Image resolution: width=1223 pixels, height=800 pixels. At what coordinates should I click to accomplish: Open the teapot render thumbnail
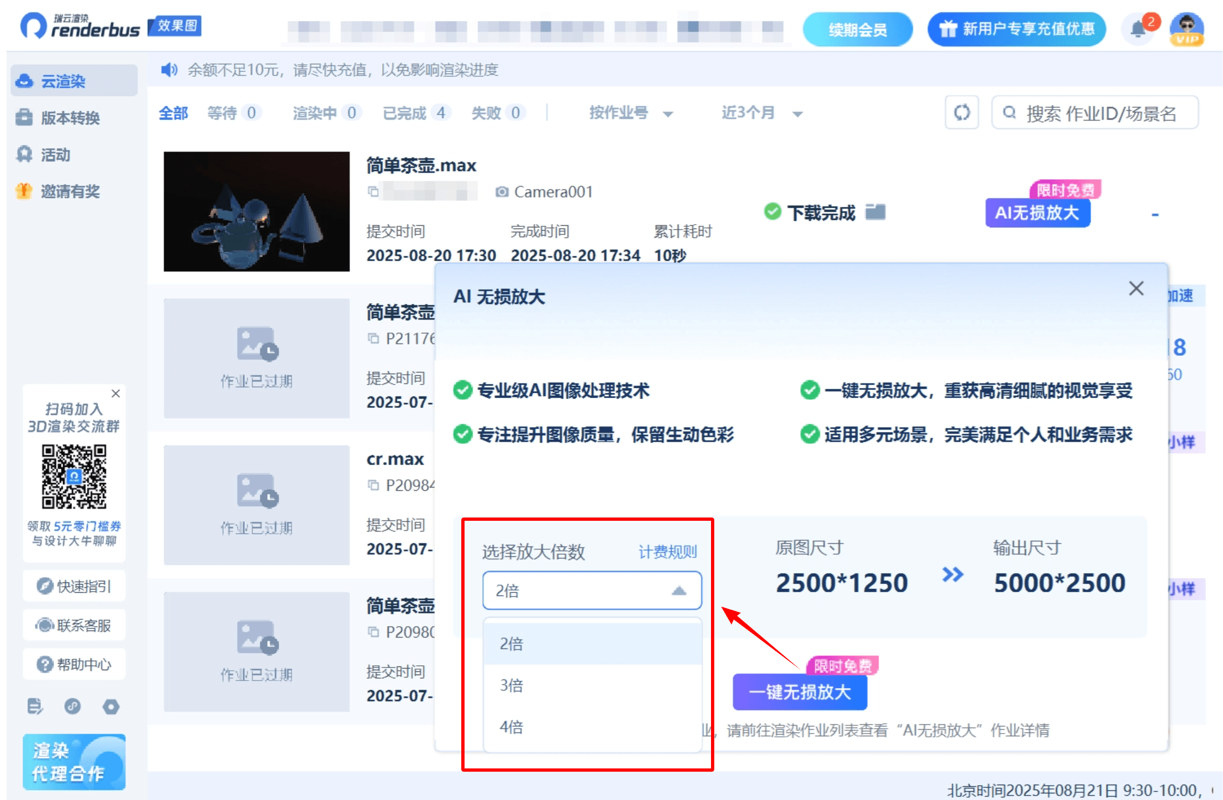[x=256, y=212]
